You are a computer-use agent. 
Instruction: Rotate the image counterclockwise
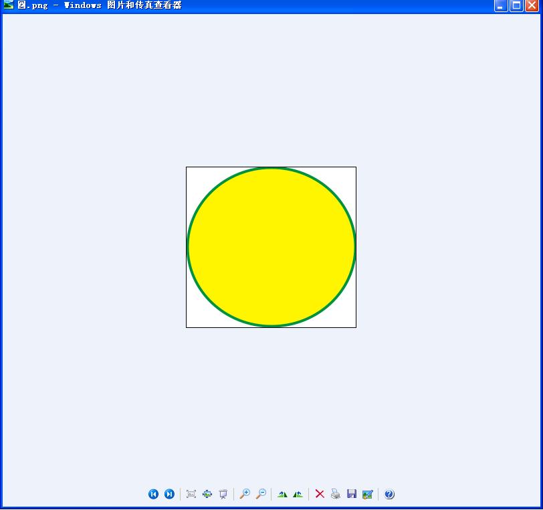click(298, 494)
